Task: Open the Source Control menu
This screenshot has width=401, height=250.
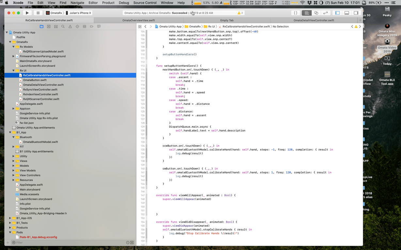Action: coord(145,3)
